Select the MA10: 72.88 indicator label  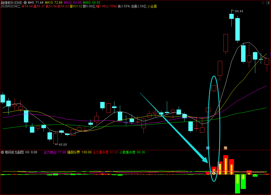54,3
